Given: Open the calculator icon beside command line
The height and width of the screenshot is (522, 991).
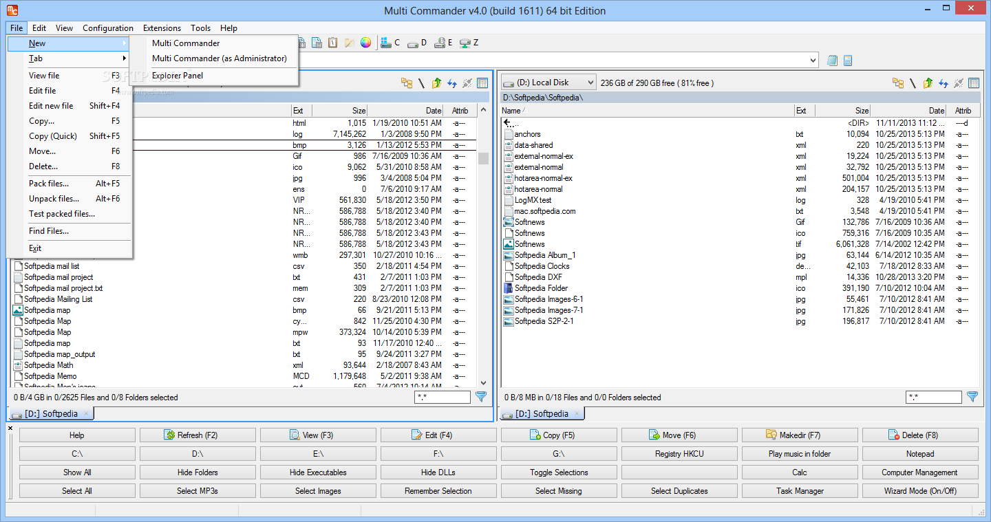Looking at the screenshot, I should 848,61.
